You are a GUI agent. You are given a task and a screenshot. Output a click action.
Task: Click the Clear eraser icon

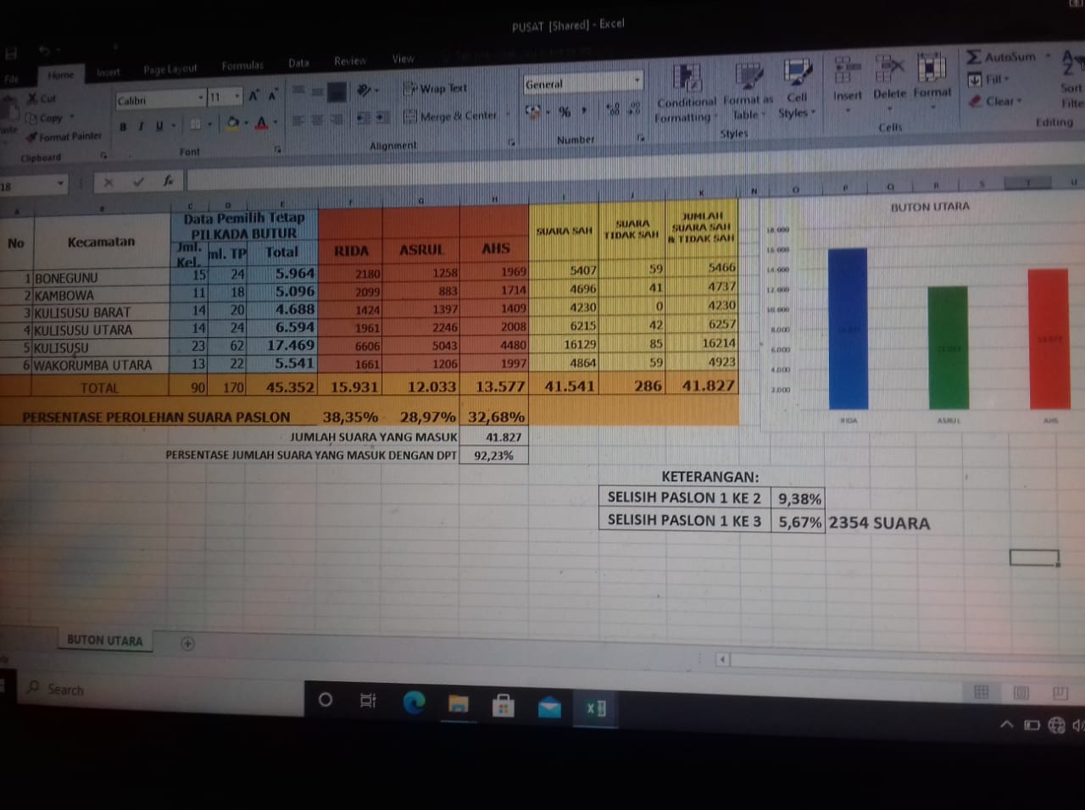[976, 102]
